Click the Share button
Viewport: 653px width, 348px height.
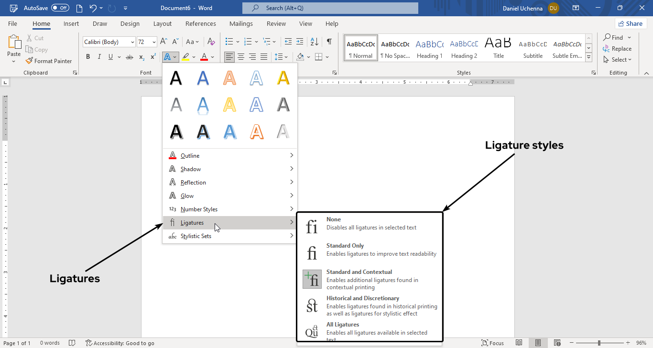(x=630, y=23)
